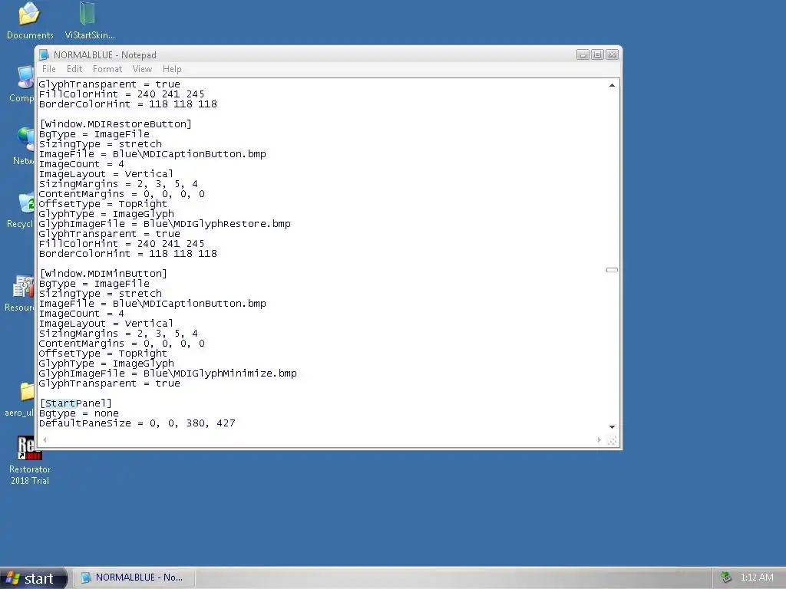The height and width of the screenshot is (589, 786).
Task: Close the Notepad window
Action: click(612, 54)
